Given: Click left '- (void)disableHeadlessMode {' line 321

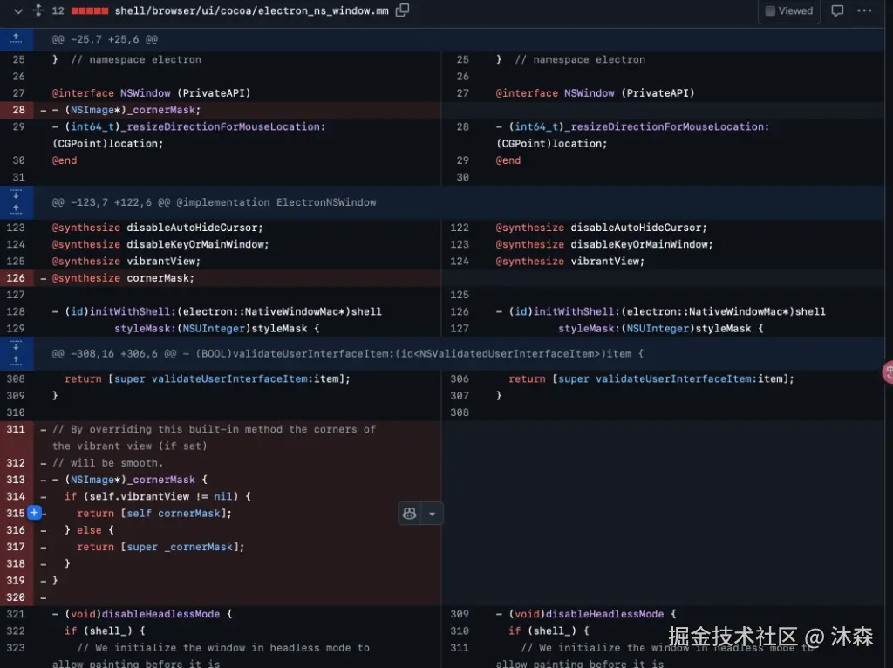Looking at the screenshot, I should (142, 614).
